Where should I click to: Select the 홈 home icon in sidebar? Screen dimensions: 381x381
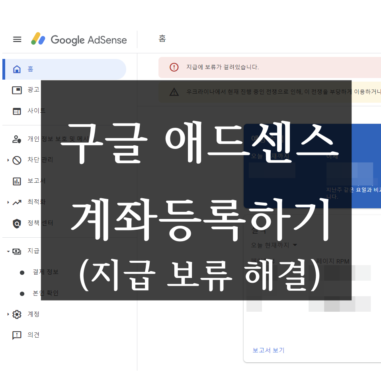(x=17, y=69)
